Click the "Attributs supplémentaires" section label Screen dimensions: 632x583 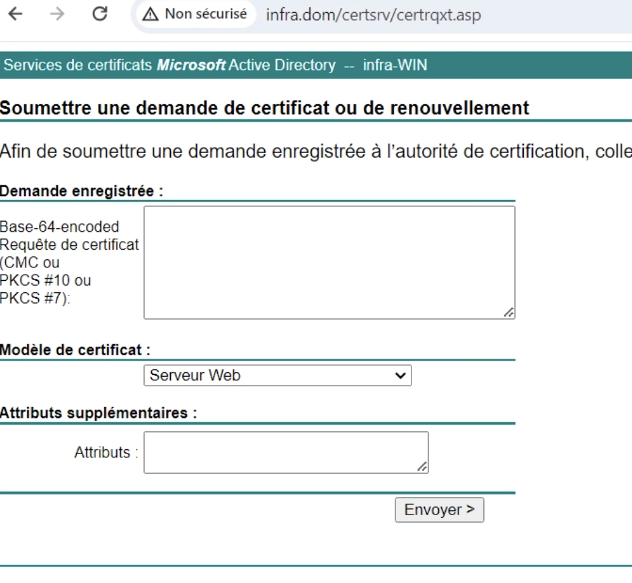point(98,414)
